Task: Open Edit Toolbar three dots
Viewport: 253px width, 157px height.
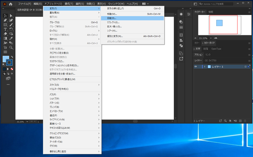Action: tap(8, 84)
